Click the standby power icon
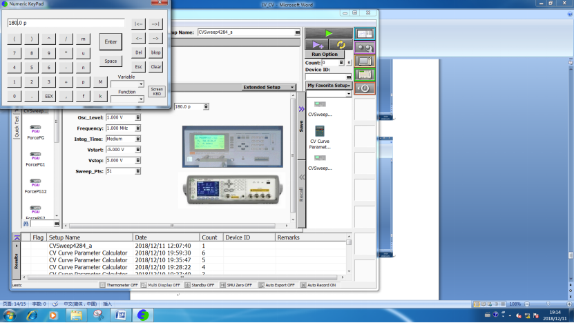The height and width of the screenshot is (323, 574). tap(365, 88)
